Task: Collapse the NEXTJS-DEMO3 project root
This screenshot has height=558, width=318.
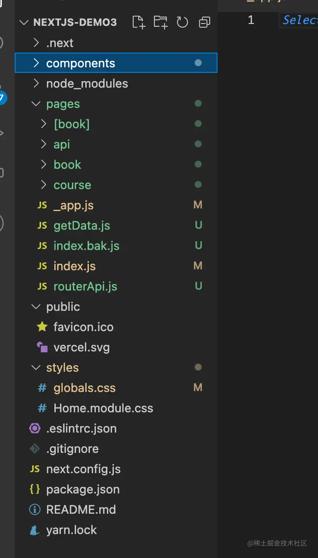Action: (24, 23)
